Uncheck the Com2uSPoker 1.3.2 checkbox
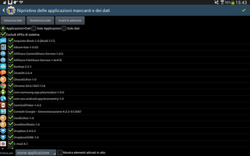 11,105
